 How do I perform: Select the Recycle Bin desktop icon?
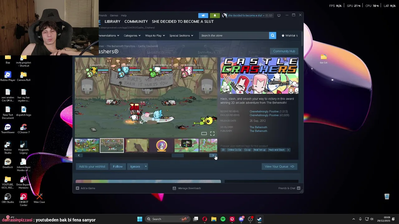[387, 196]
